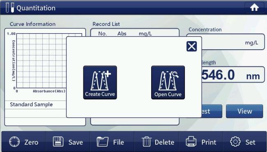Screen dimensions: 267x152
Task: Click the mg/L column header in Record List
Action: pyautogui.click(x=145, y=34)
